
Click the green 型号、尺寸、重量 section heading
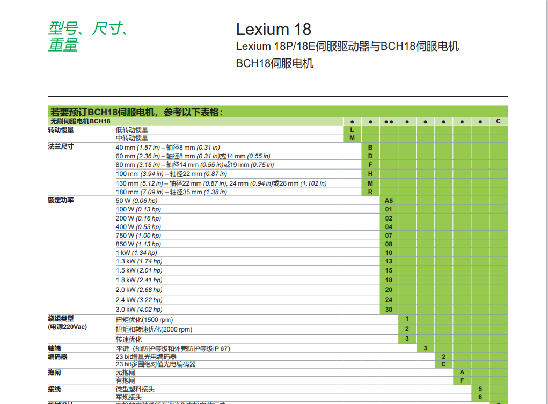(87, 37)
